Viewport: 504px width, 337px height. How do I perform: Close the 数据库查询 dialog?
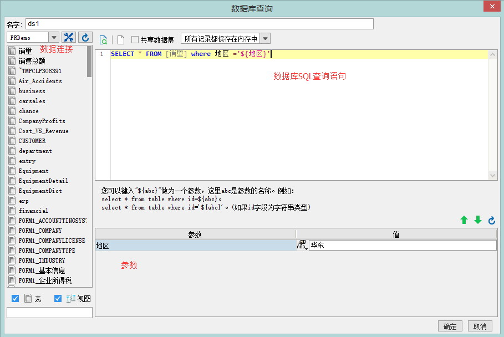pos(492,7)
